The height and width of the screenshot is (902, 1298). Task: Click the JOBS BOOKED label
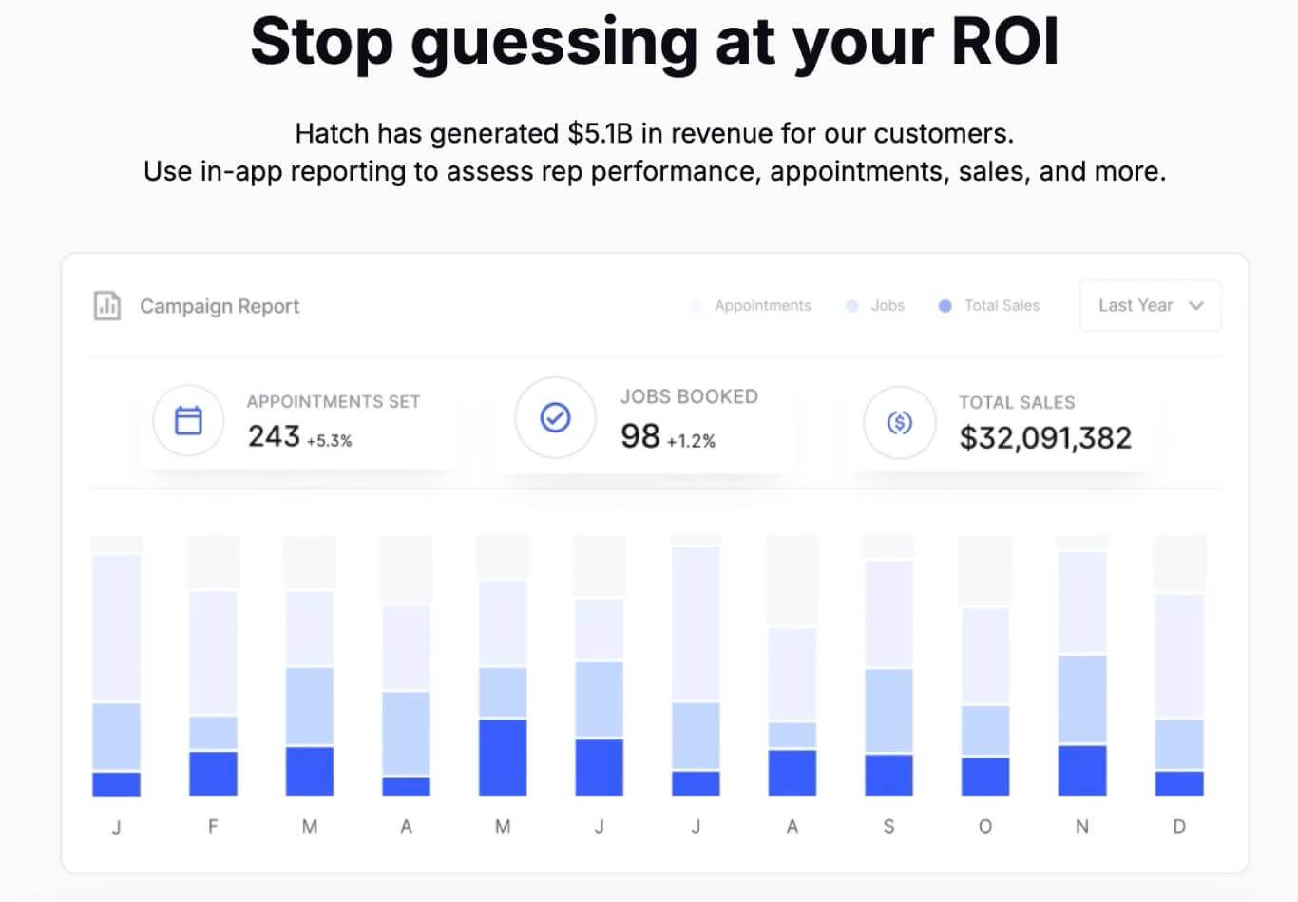[x=689, y=396]
